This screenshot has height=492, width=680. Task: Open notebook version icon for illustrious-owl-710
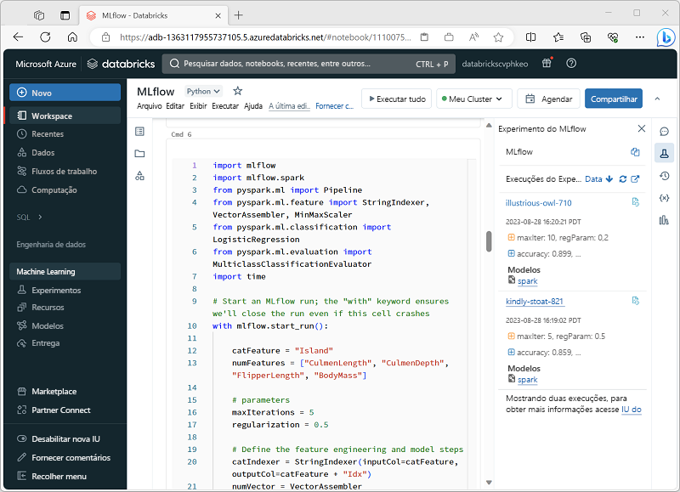coord(635,202)
